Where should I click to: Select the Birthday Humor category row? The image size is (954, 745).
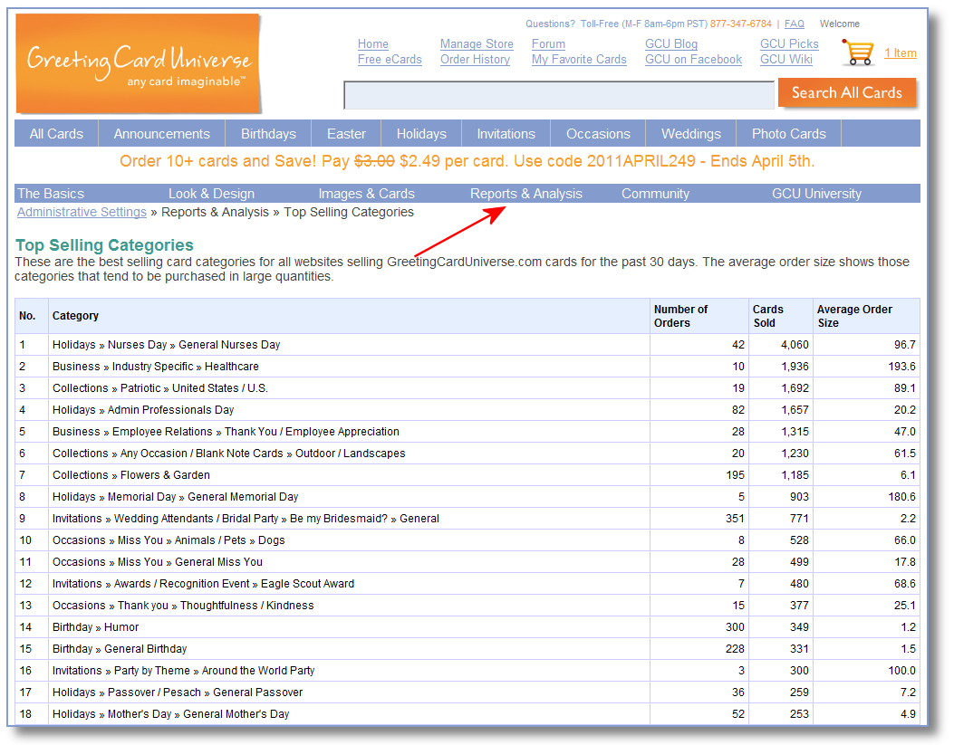tap(467, 627)
